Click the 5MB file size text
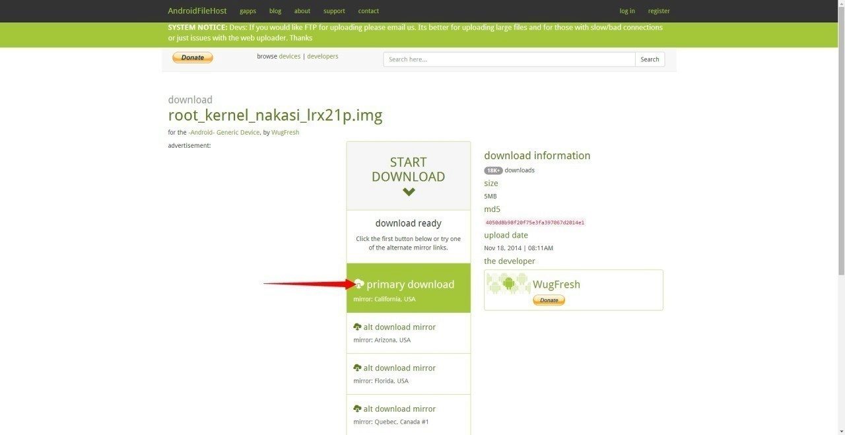Screen dimensions: 845x435 pyautogui.click(x=490, y=197)
